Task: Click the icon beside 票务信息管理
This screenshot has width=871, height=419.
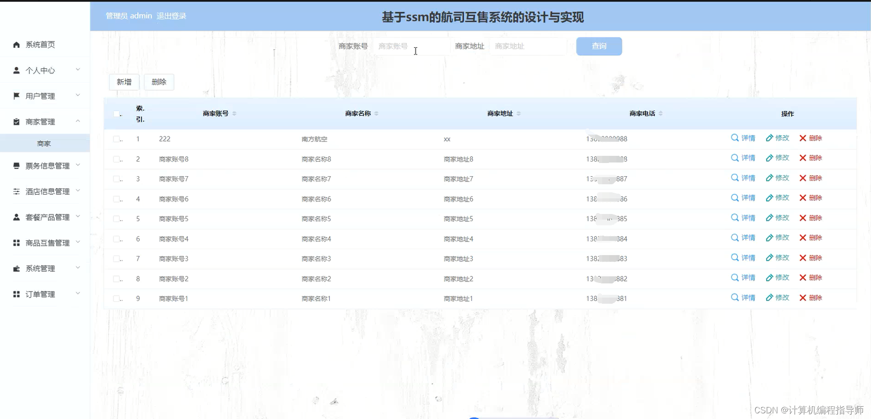Action: 17,166
